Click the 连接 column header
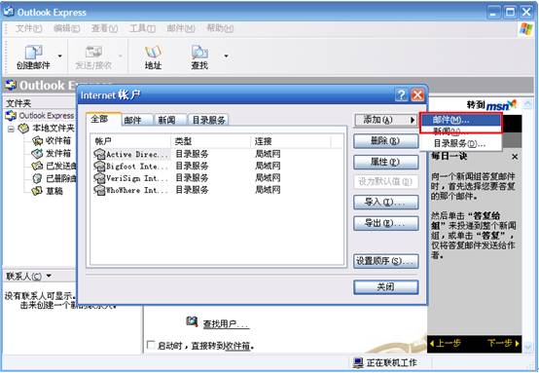The width and height of the screenshot is (539, 373). [x=291, y=141]
